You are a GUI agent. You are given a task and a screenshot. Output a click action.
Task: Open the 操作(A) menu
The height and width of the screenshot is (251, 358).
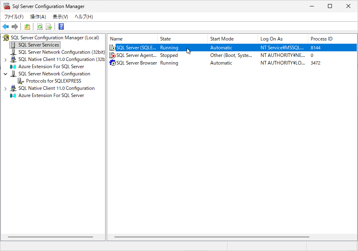[38, 17]
